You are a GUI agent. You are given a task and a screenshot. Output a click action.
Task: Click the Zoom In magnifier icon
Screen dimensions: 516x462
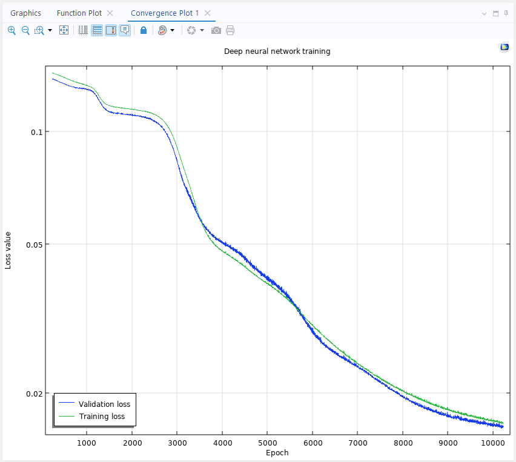point(12,30)
